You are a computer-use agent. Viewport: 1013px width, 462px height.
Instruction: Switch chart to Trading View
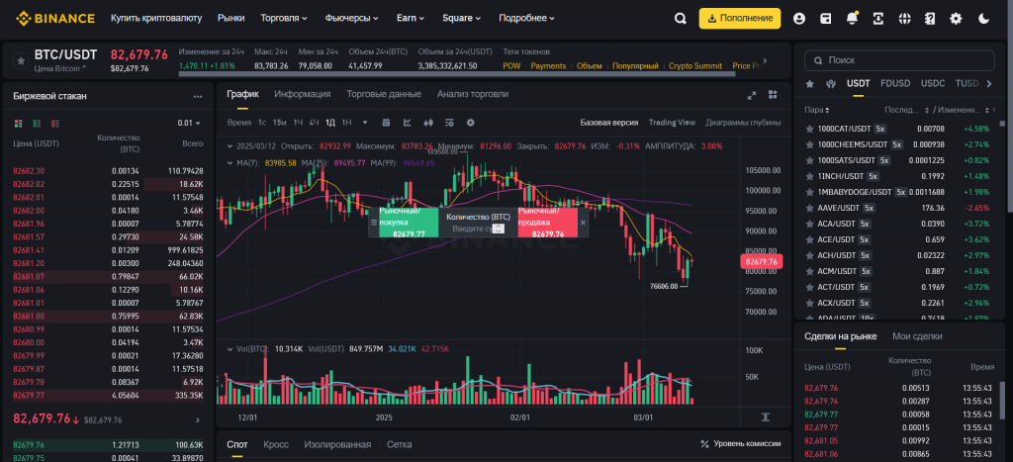click(672, 122)
